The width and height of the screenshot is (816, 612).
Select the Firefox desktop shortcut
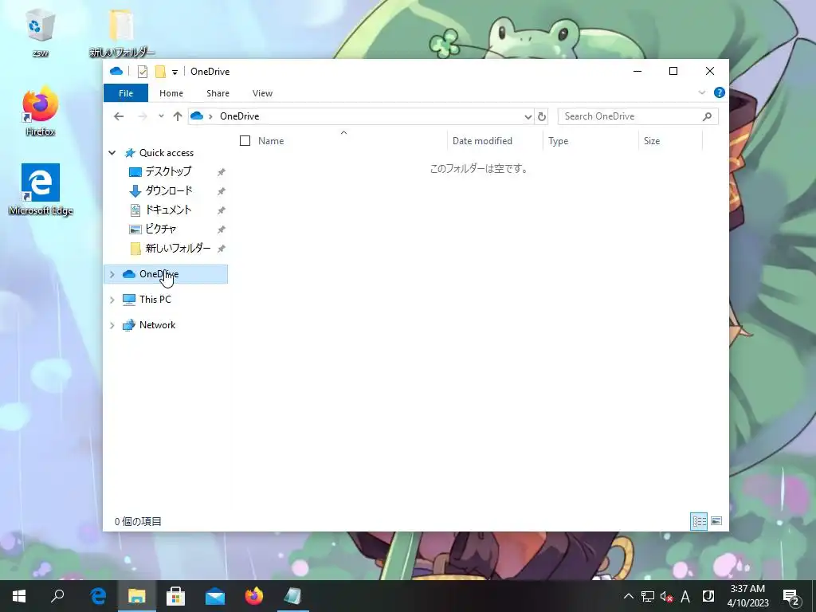[x=40, y=112]
